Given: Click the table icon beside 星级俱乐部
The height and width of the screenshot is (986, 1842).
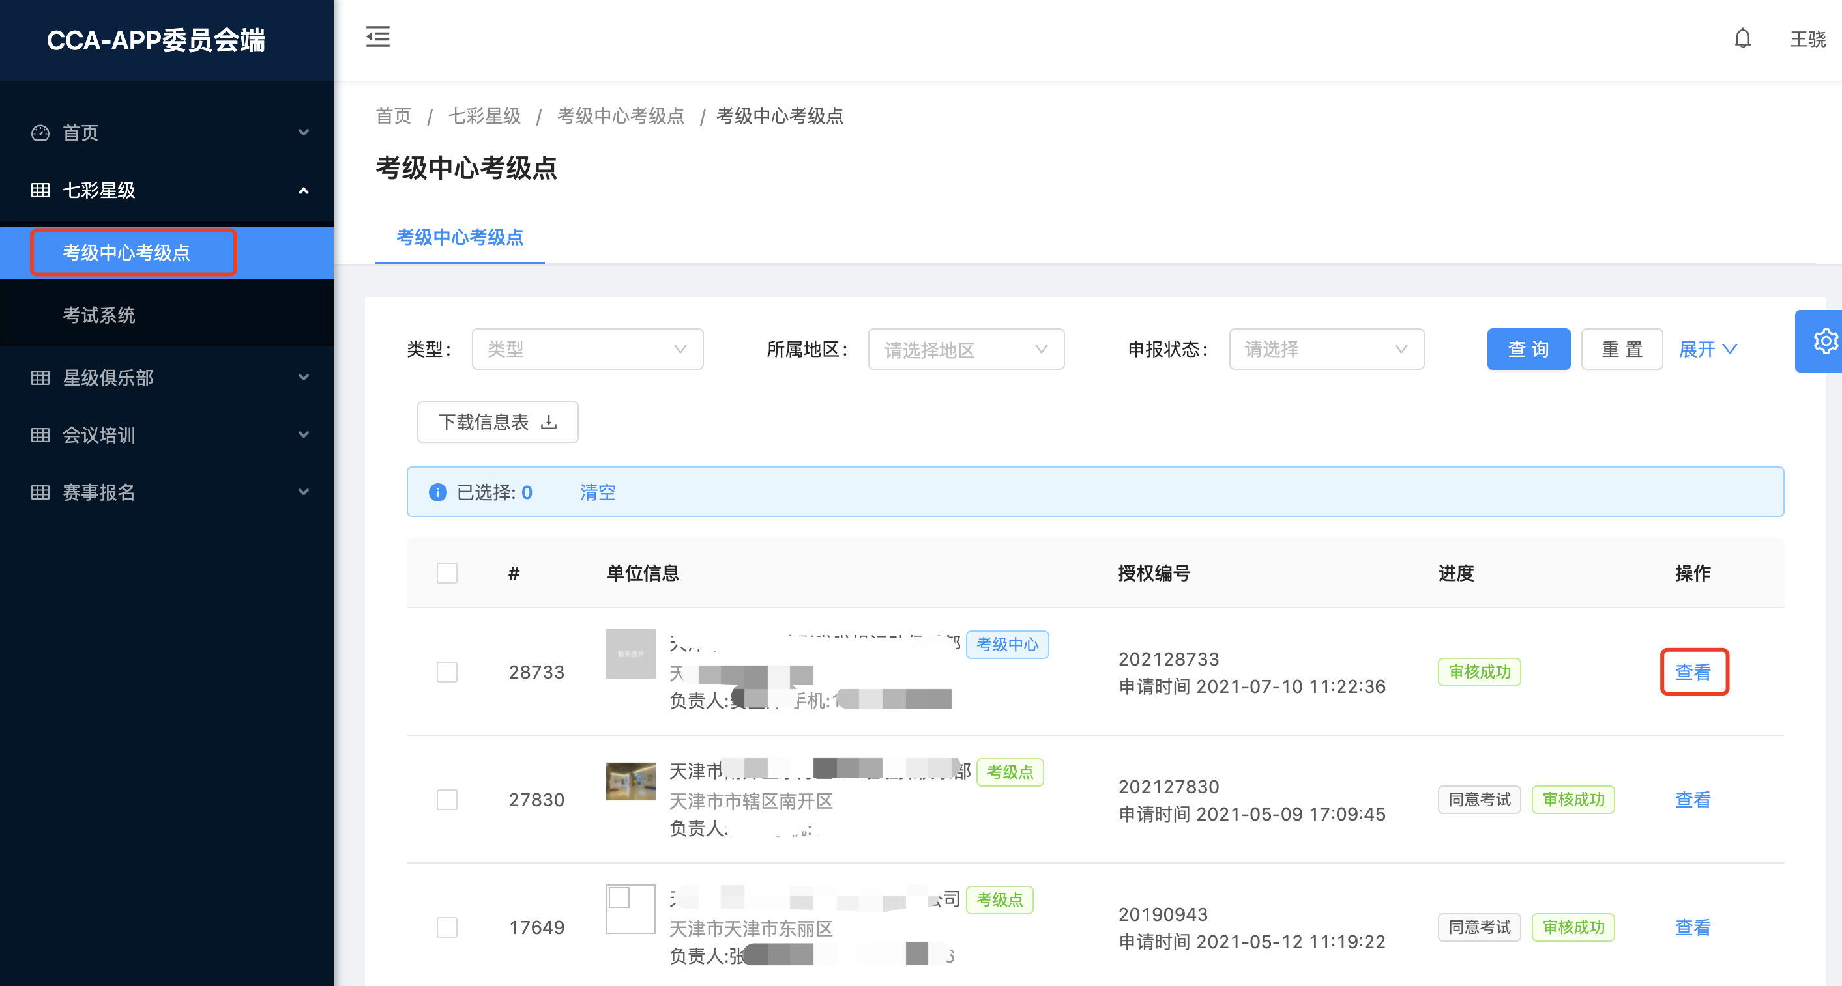Looking at the screenshot, I should tap(41, 377).
